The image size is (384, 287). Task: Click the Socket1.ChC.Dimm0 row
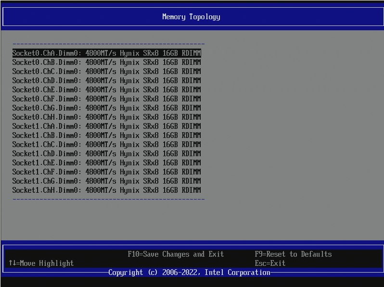106,145
